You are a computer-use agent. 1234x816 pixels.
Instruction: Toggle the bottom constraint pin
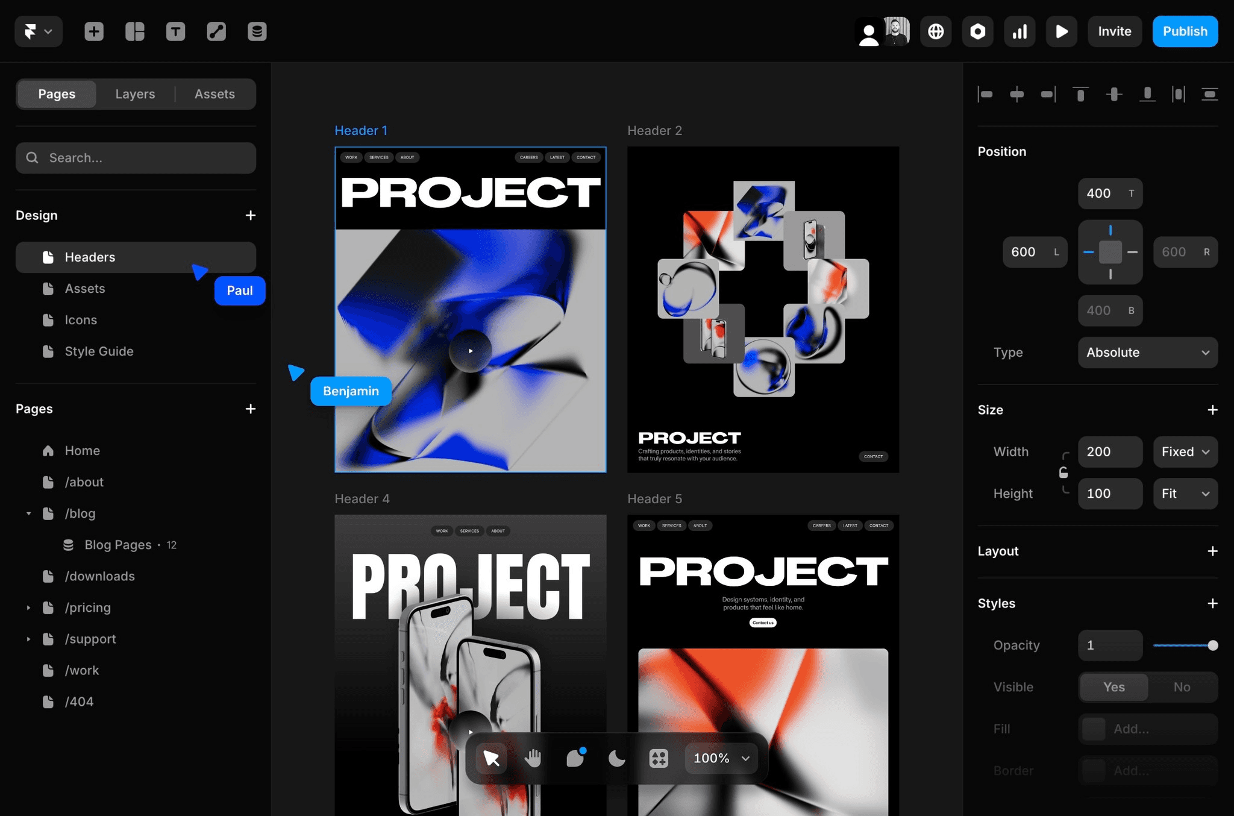click(x=1110, y=274)
